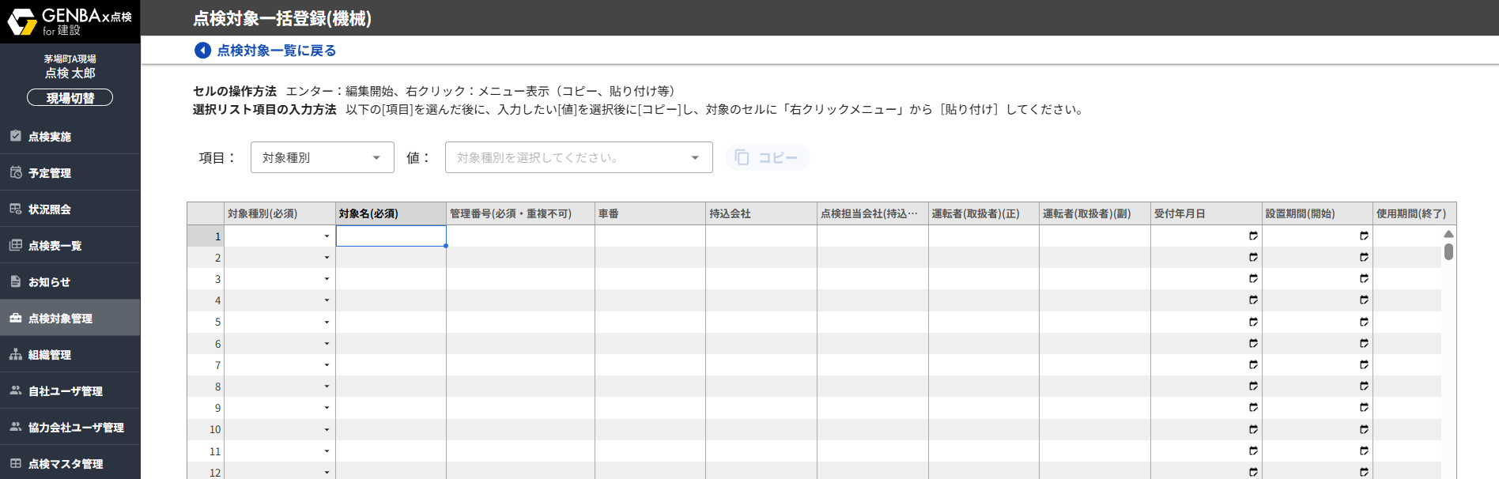Open 点検実施 in the sidebar
This screenshot has width=1499, height=479.
[50, 137]
